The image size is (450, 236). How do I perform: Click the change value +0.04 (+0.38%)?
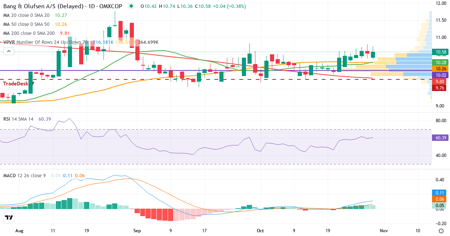tap(229, 6)
